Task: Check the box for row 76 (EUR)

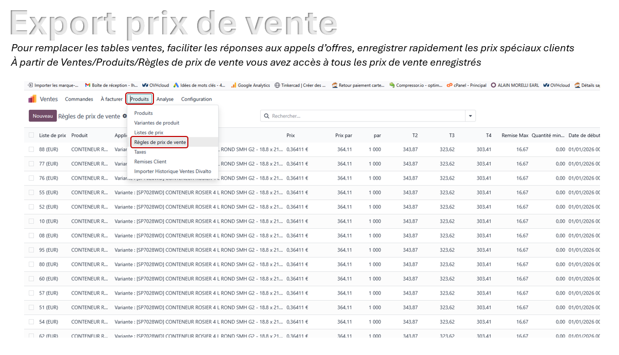Action: point(31,178)
